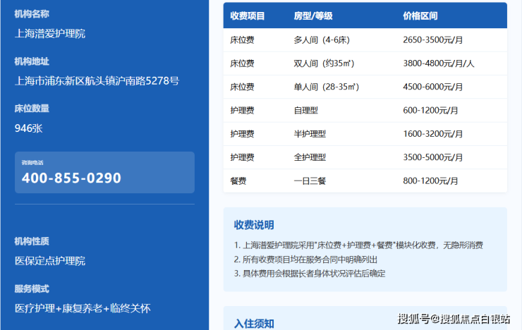Select the 单人间 (28-35㎡) cell
The height and width of the screenshot is (330, 522).
click(x=326, y=87)
